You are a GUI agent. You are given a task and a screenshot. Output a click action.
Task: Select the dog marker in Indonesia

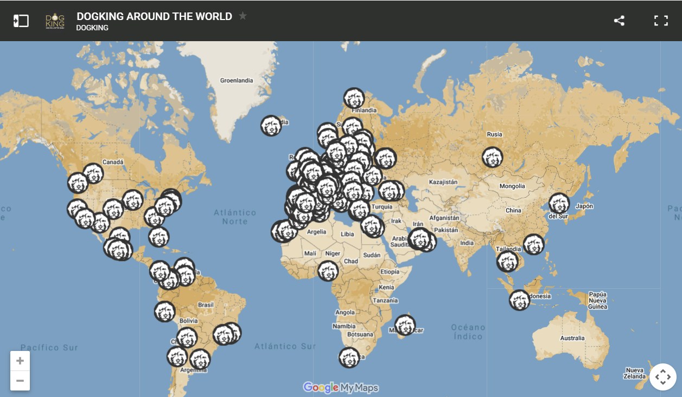519,300
